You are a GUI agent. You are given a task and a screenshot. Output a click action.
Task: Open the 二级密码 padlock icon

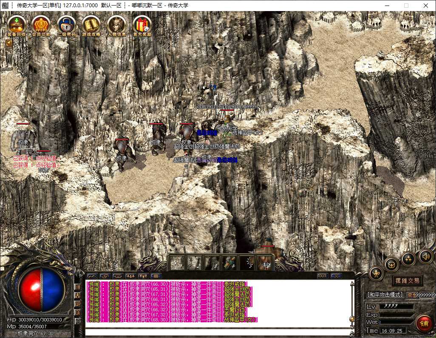coord(66,26)
